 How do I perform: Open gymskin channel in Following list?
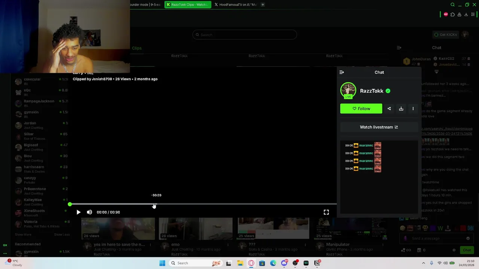(41, 114)
